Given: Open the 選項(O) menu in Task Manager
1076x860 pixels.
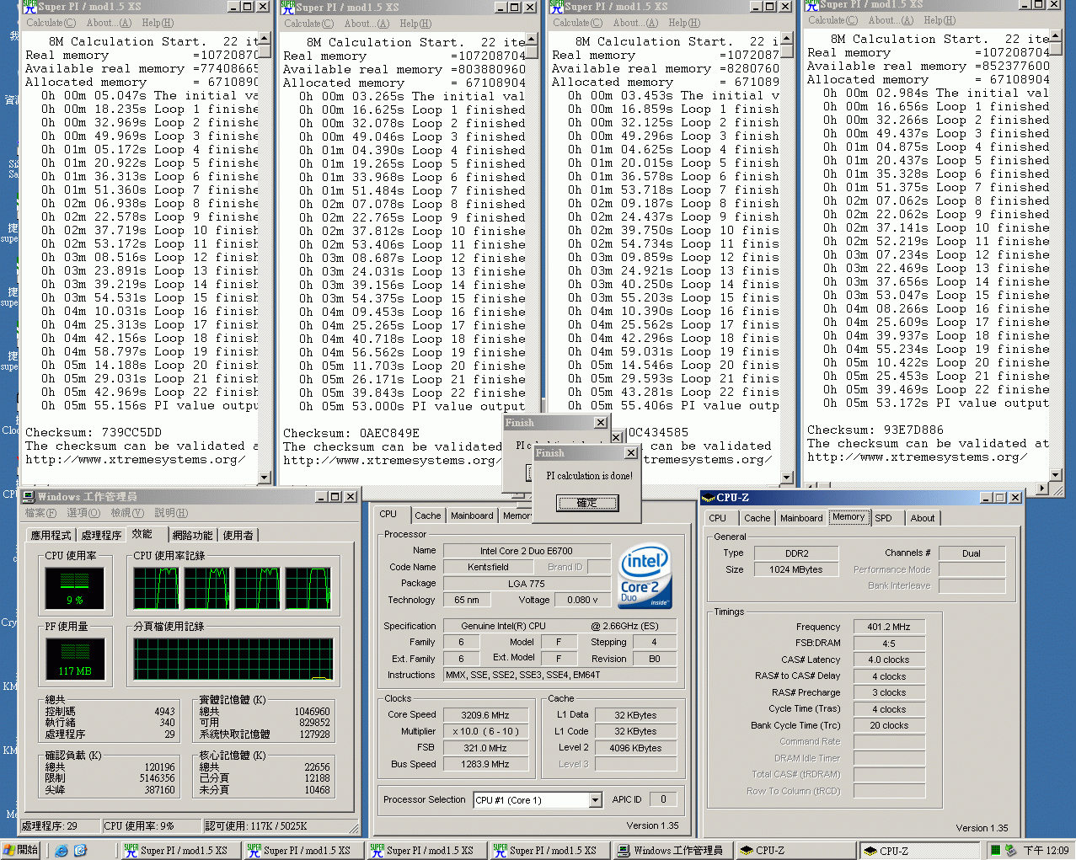Looking at the screenshot, I should pyautogui.click(x=83, y=513).
